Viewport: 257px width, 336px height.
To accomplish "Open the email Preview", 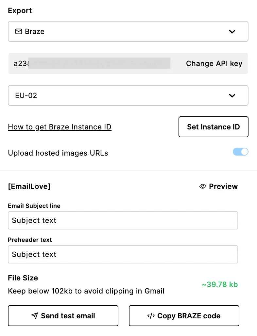I will pos(223,187).
